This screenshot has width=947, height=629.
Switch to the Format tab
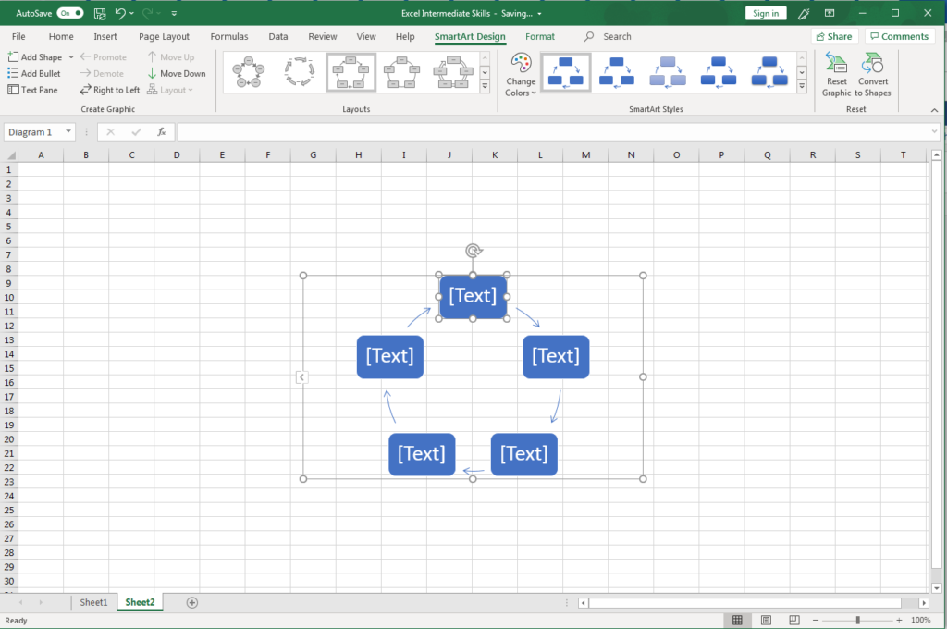[x=540, y=36]
